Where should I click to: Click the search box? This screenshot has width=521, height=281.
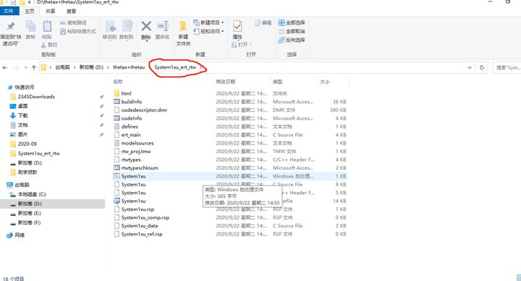click(x=507, y=67)
